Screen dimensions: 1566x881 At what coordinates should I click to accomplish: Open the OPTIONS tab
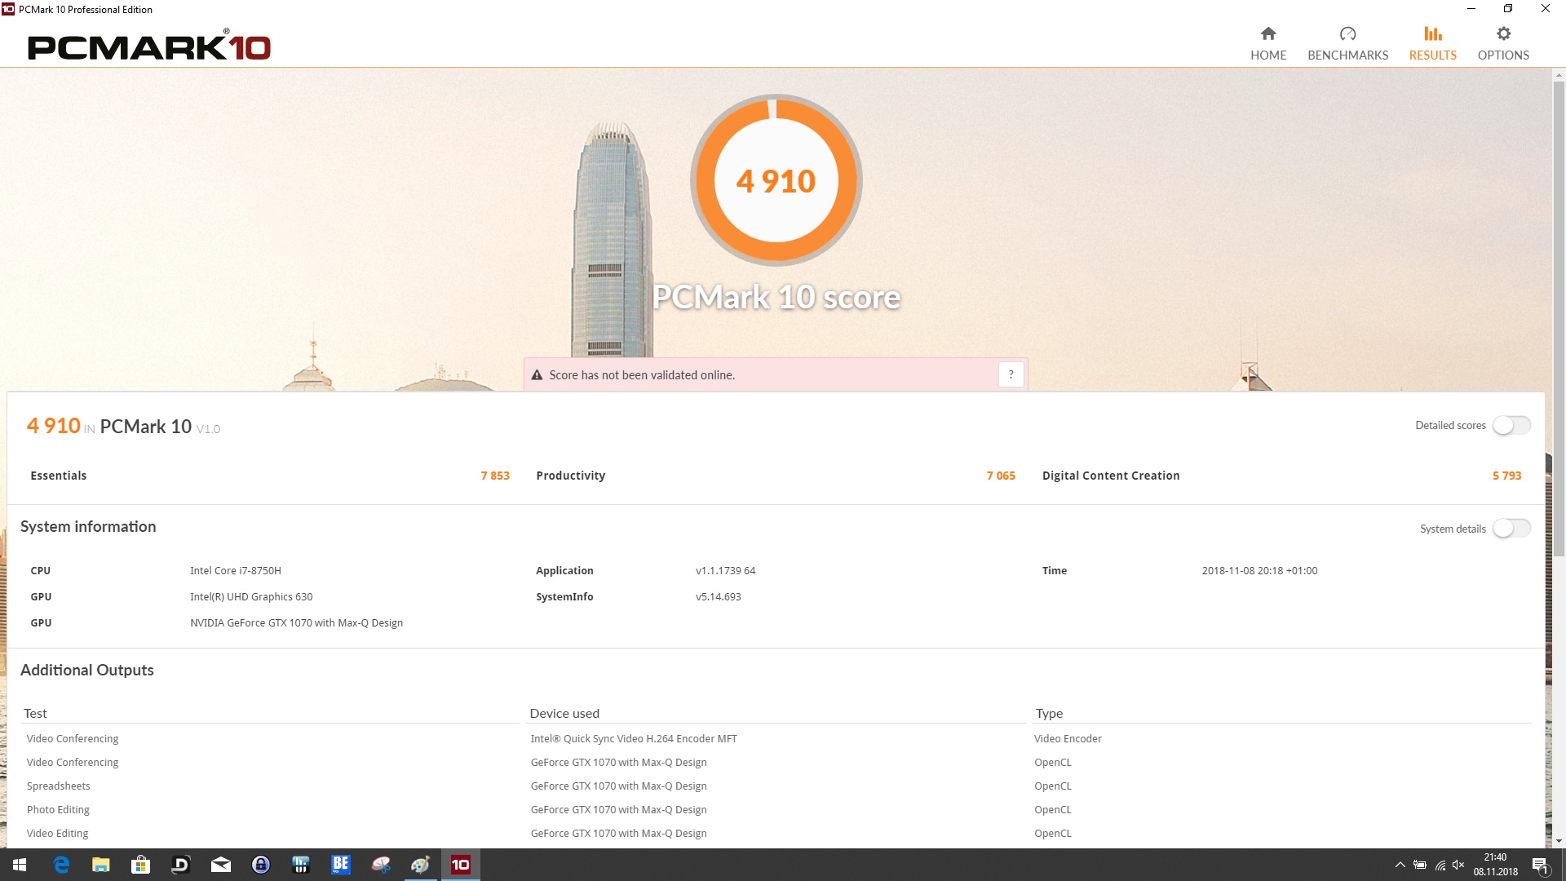tap(1502, 44)
